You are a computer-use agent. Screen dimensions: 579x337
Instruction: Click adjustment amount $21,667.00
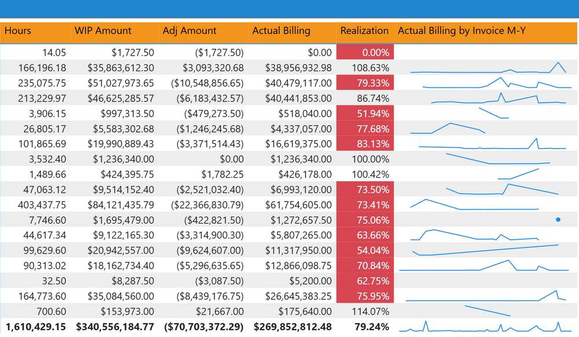(219, 312)
